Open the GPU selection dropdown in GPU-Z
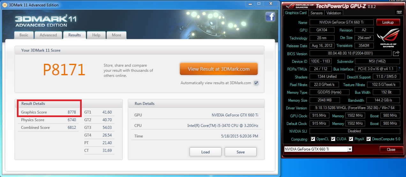Screen dimensions: 406x177 (350, 149)
